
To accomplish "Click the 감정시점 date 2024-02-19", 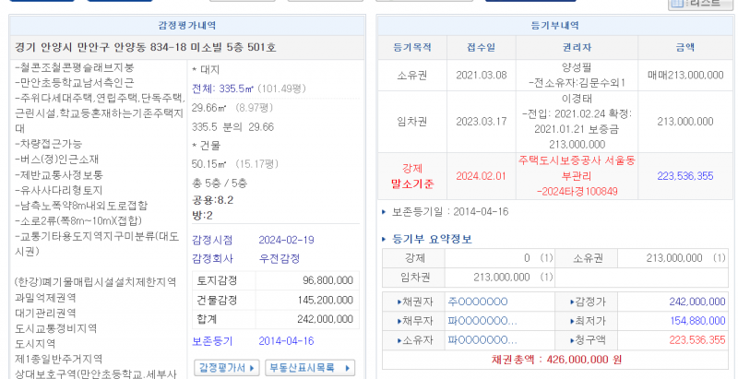I will coord(286,239).
